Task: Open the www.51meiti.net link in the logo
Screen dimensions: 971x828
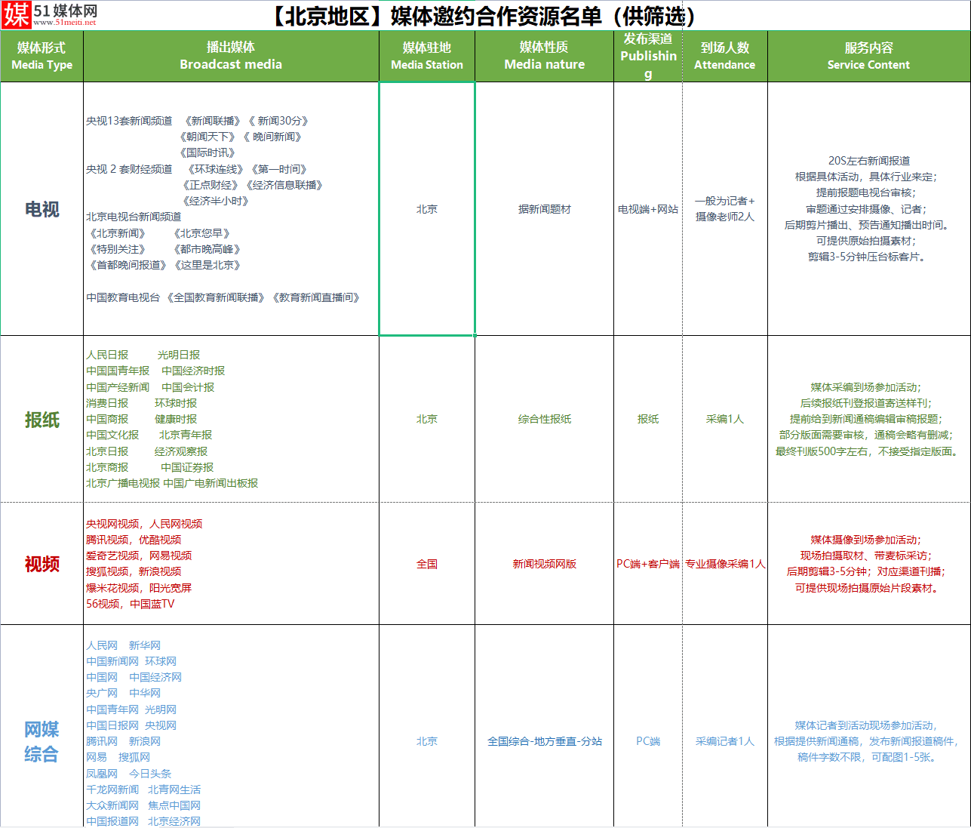Action: [x=65, y=23]
